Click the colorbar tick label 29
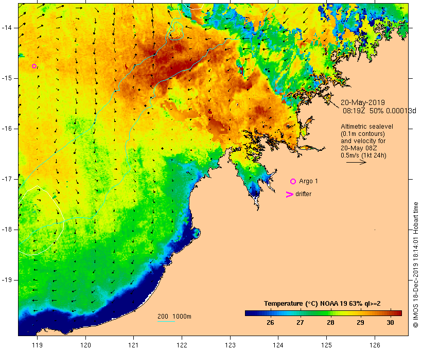422x350 pixels. [360, 323]
